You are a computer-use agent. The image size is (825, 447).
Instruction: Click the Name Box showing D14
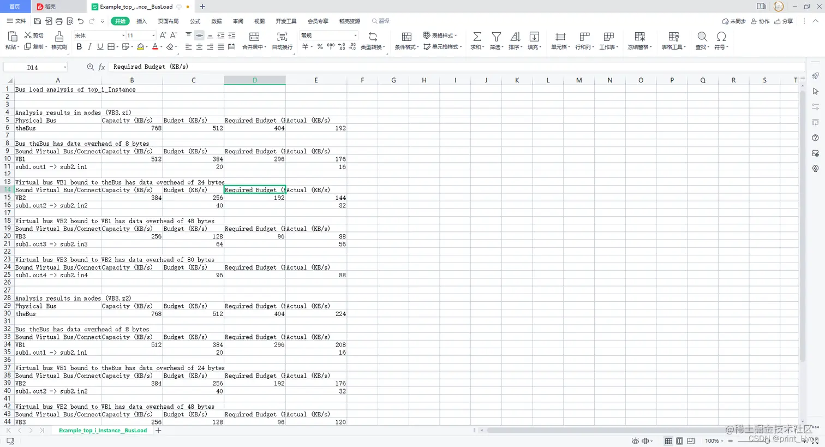click(35, 67)
